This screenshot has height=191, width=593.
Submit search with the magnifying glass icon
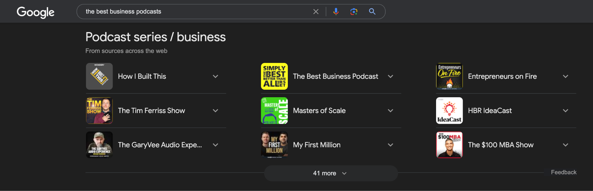click(372, 12)
